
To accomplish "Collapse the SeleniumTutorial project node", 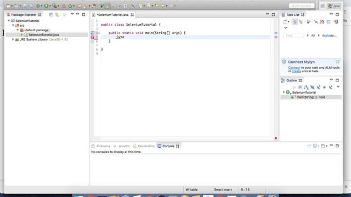I will [9, 21].
